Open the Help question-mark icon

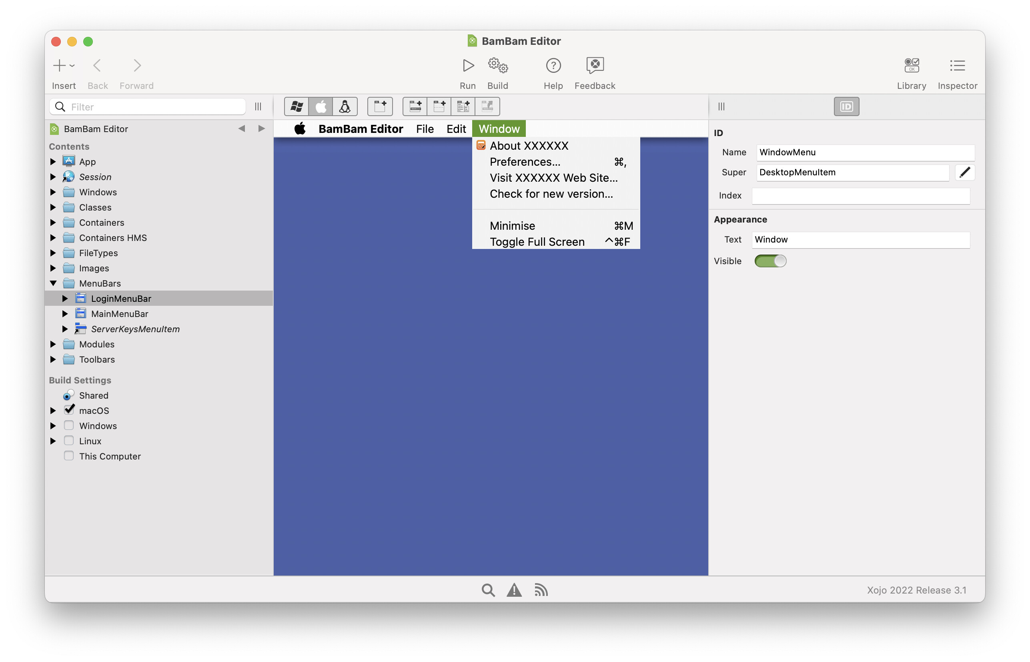point(553,66)
